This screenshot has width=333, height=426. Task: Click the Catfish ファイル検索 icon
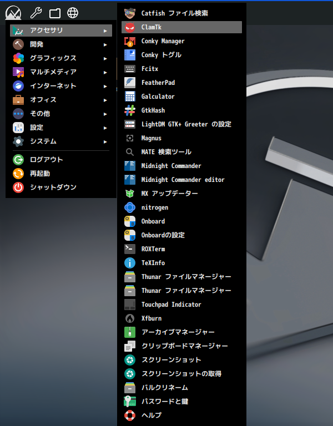(130, 13)
